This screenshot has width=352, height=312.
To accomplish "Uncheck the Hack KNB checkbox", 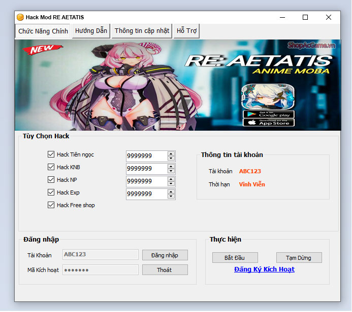I will (51, 167).
